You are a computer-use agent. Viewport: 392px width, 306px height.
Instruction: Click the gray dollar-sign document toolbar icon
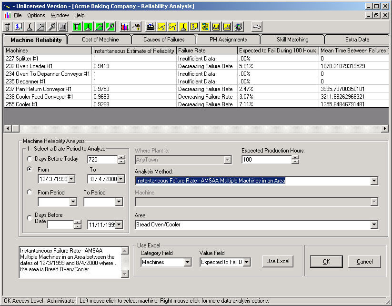19,27
